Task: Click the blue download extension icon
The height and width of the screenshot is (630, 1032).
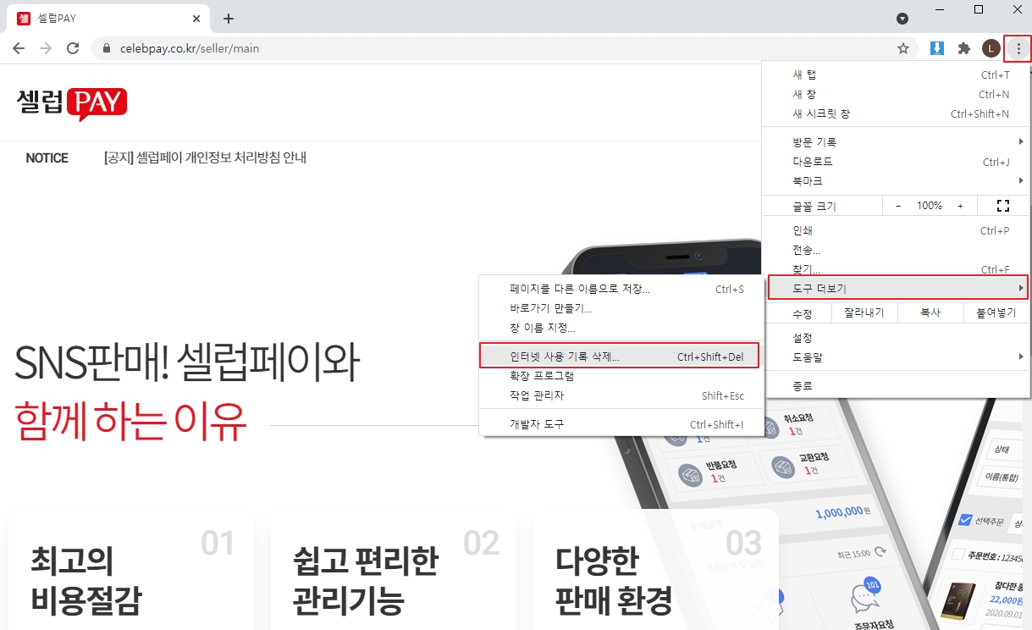Action: click(937, 48)
